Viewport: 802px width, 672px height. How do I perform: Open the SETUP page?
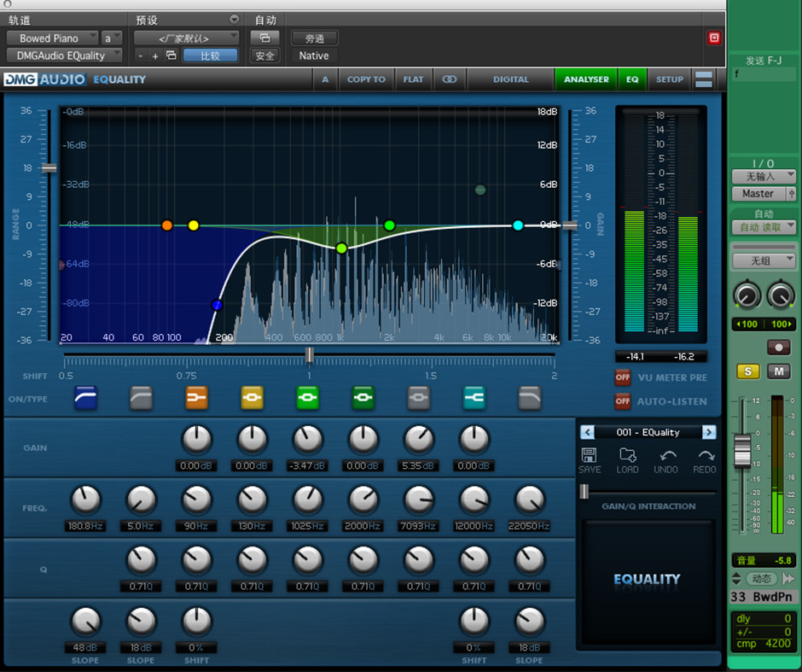coord(669,79)
